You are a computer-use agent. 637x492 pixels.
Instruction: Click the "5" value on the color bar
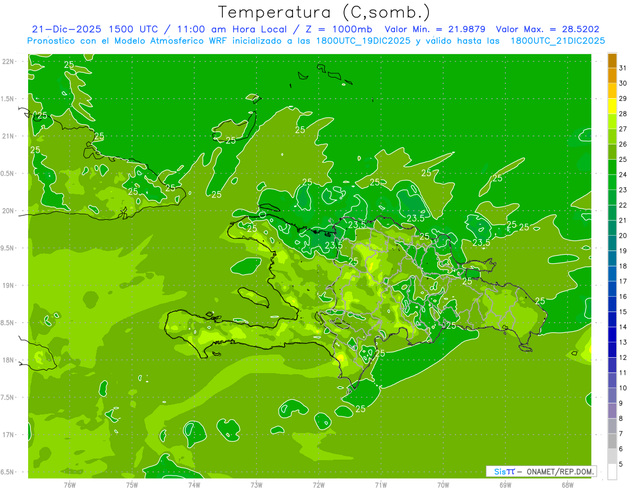click(x=621, y=464)
